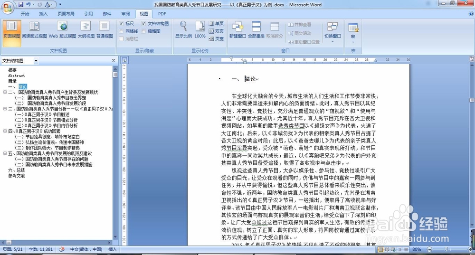Go to 六、总结 in document map

point(16,170)
